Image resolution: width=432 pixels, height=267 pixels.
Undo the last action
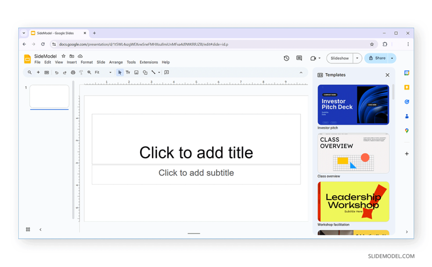[57, 73]
